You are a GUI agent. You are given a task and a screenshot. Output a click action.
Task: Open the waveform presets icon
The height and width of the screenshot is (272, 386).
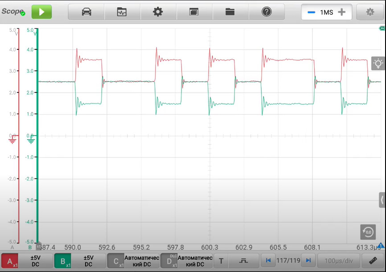coord(122,12)
